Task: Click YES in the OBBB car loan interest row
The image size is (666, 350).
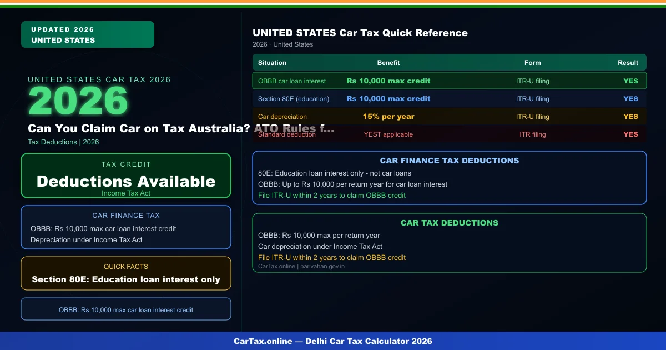Action: pos(631,81)
